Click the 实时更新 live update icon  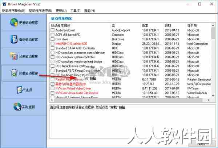tap(17, 107)
